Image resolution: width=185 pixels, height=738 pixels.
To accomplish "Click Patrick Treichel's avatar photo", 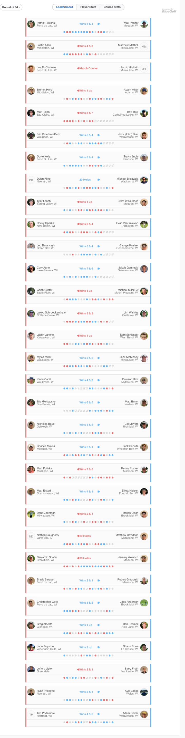I will tap(31, 24).
